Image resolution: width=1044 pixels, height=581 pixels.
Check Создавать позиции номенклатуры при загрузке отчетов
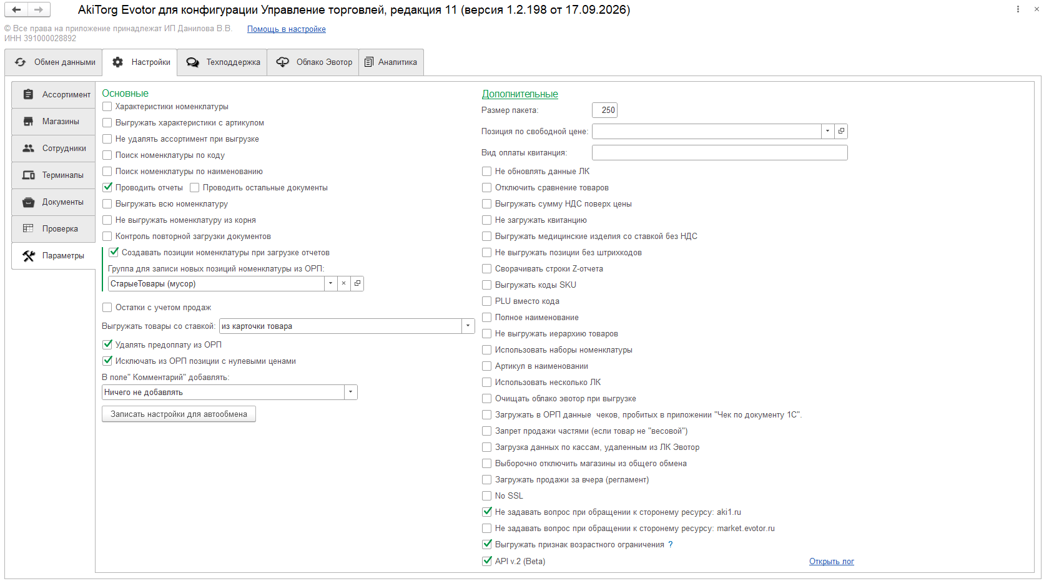point(114,253)
